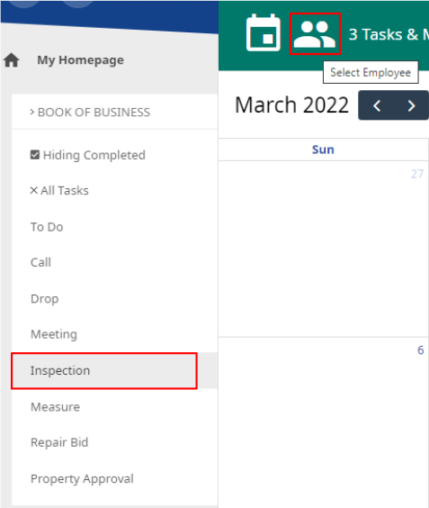Select day 6 in the calendar
Viewport: 429px width, 508px height.
pos(420,349)
